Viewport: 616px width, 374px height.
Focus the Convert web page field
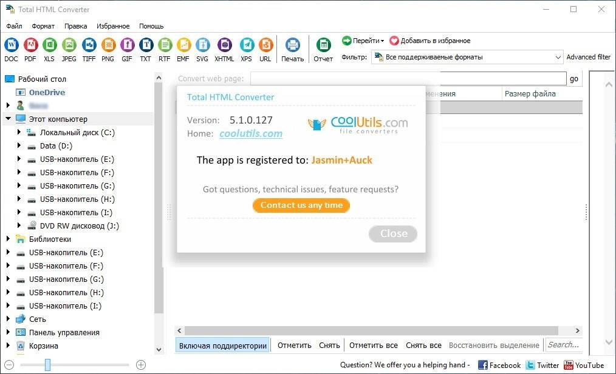[408, 79]
